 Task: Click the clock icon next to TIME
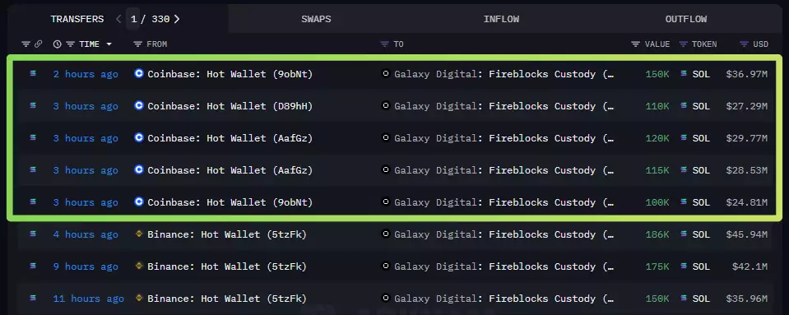[58, 44]
